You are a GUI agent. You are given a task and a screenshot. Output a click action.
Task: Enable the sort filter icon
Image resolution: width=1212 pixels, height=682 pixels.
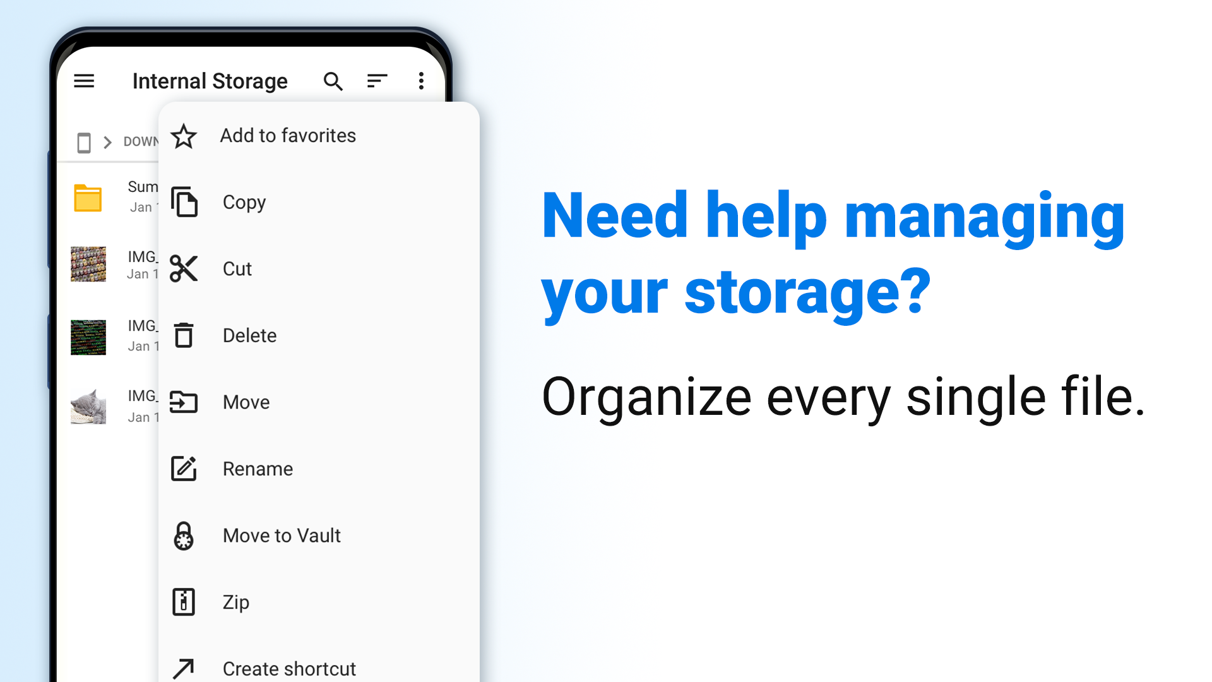pyautogui.click(x=376, y=81)
